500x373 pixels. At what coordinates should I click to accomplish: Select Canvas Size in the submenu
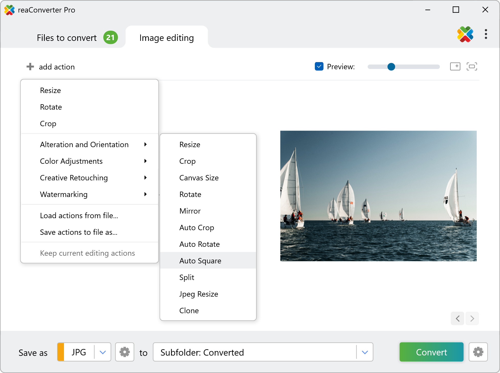(199, 178)
